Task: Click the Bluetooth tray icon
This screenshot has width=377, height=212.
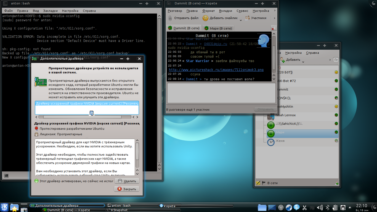Action: coord(328,208)
